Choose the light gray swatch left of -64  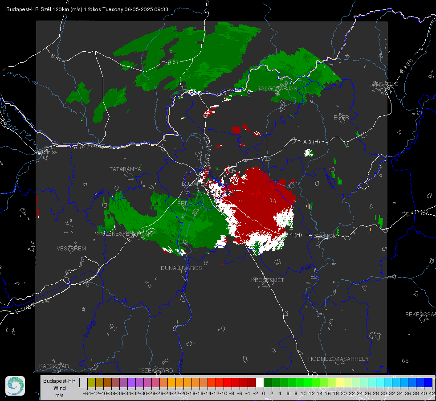point(83,383)
